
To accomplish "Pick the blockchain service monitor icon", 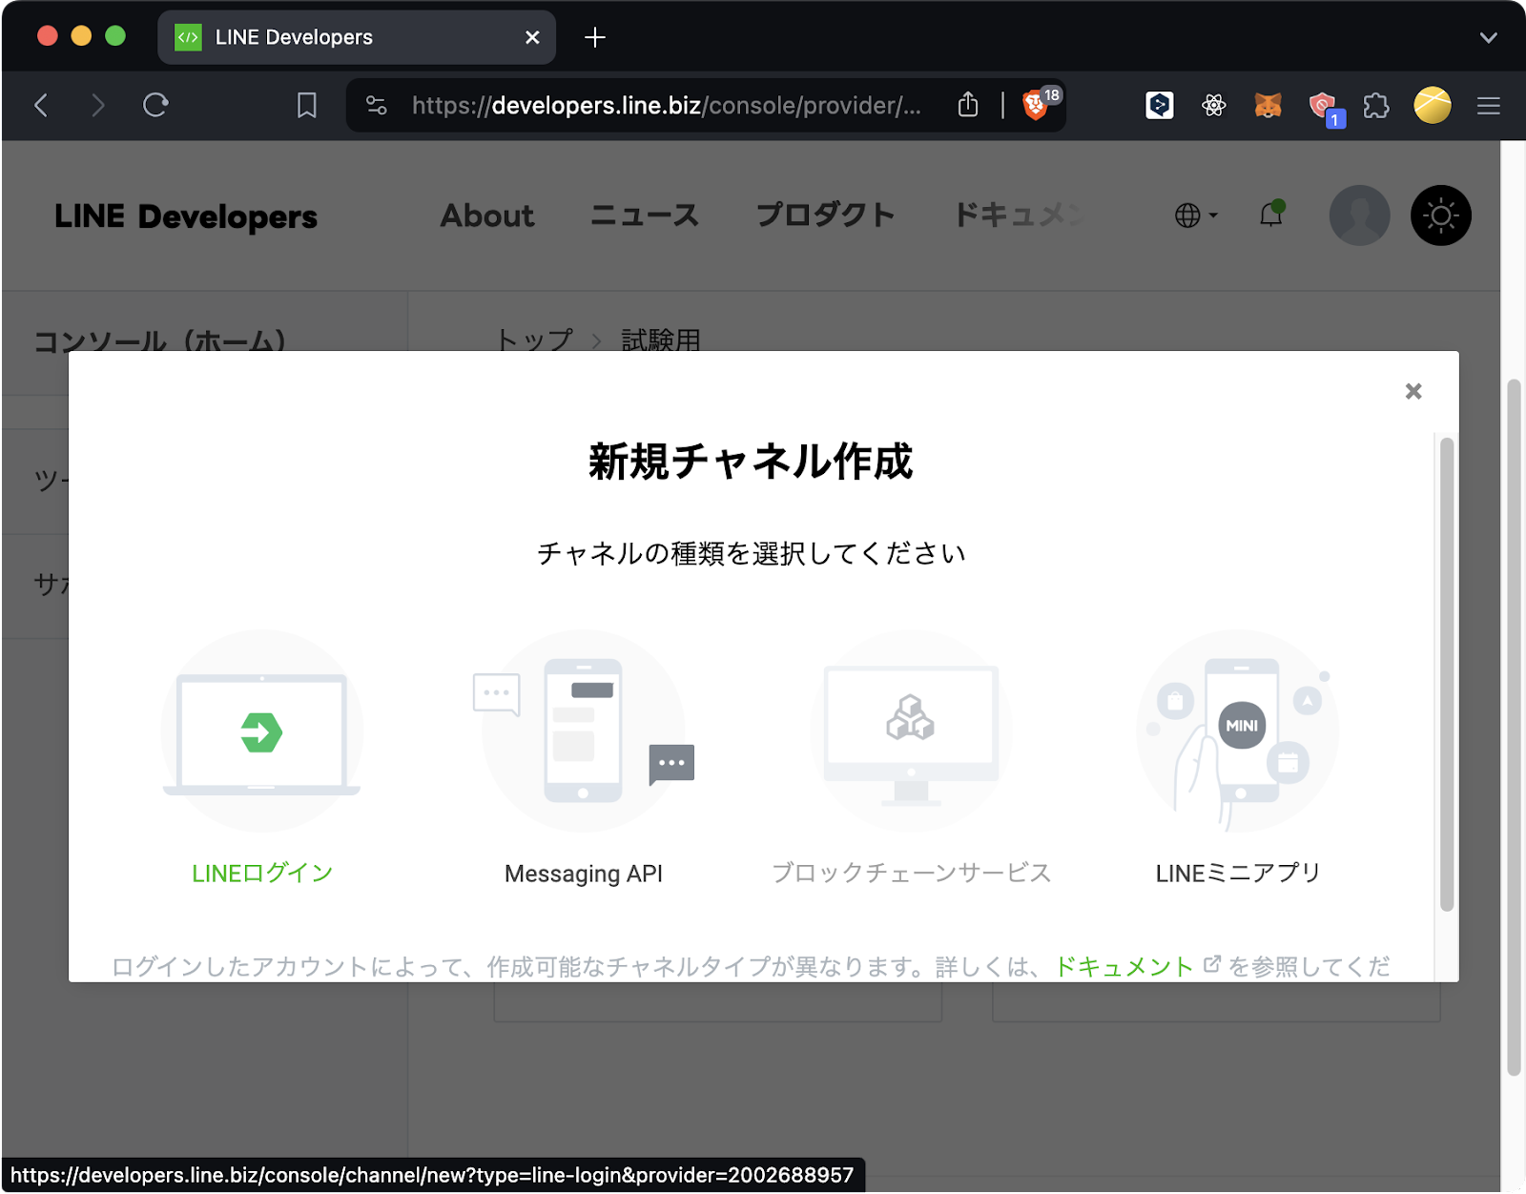I will pos(911,731).
